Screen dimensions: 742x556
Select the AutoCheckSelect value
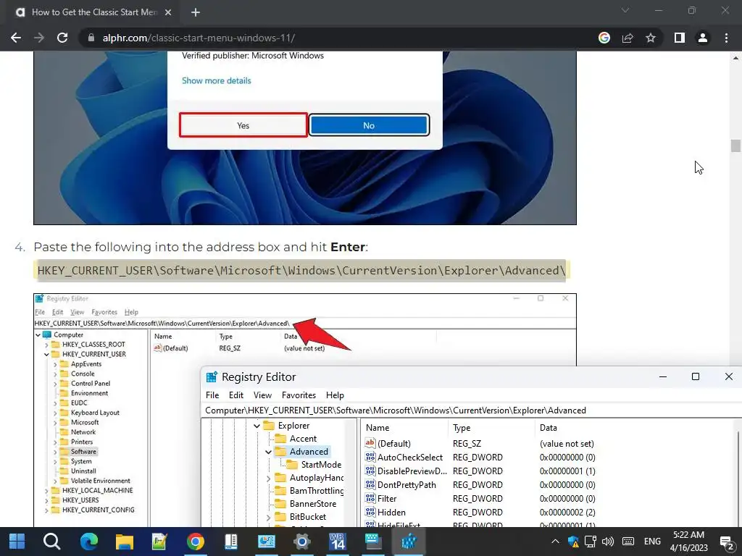pos(410,458)
